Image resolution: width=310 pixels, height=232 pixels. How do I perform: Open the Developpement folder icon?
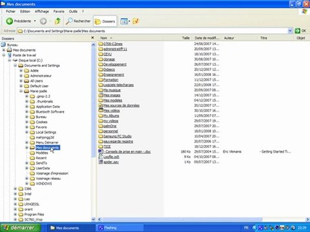coord(101,64)
